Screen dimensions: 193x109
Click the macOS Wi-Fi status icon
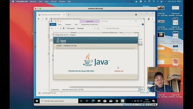click(153, 2)
